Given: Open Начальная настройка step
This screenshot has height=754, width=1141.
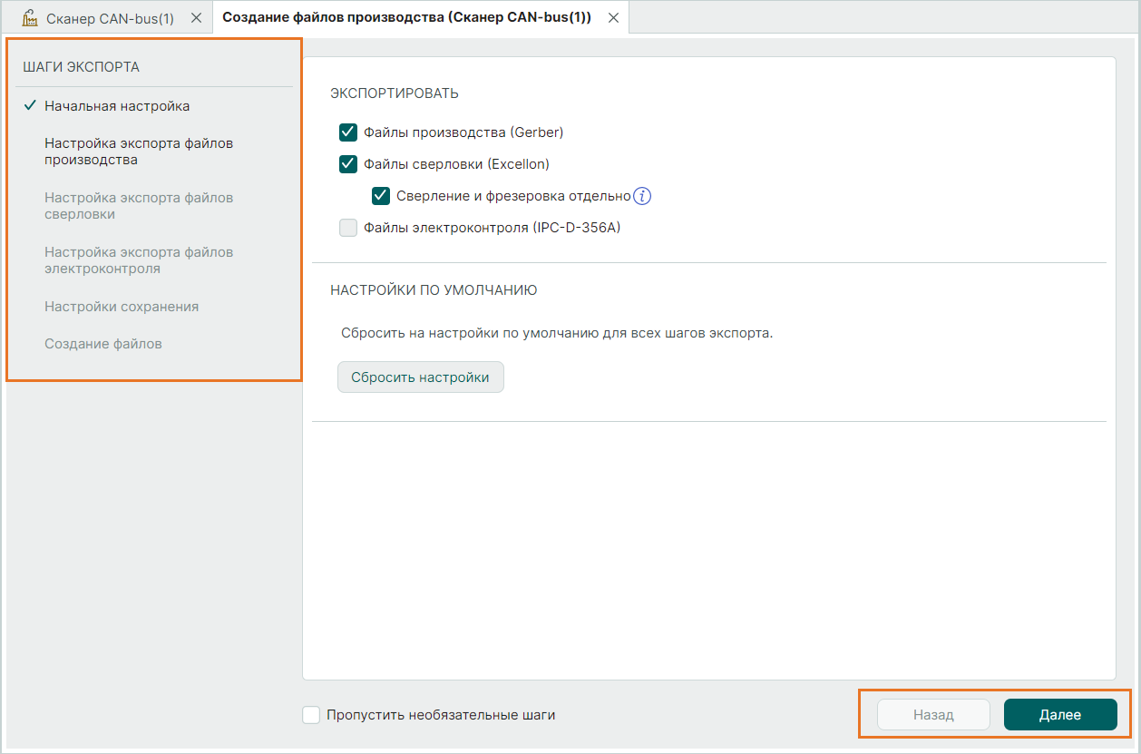Looking at the screenshot, I should (117, 106).
